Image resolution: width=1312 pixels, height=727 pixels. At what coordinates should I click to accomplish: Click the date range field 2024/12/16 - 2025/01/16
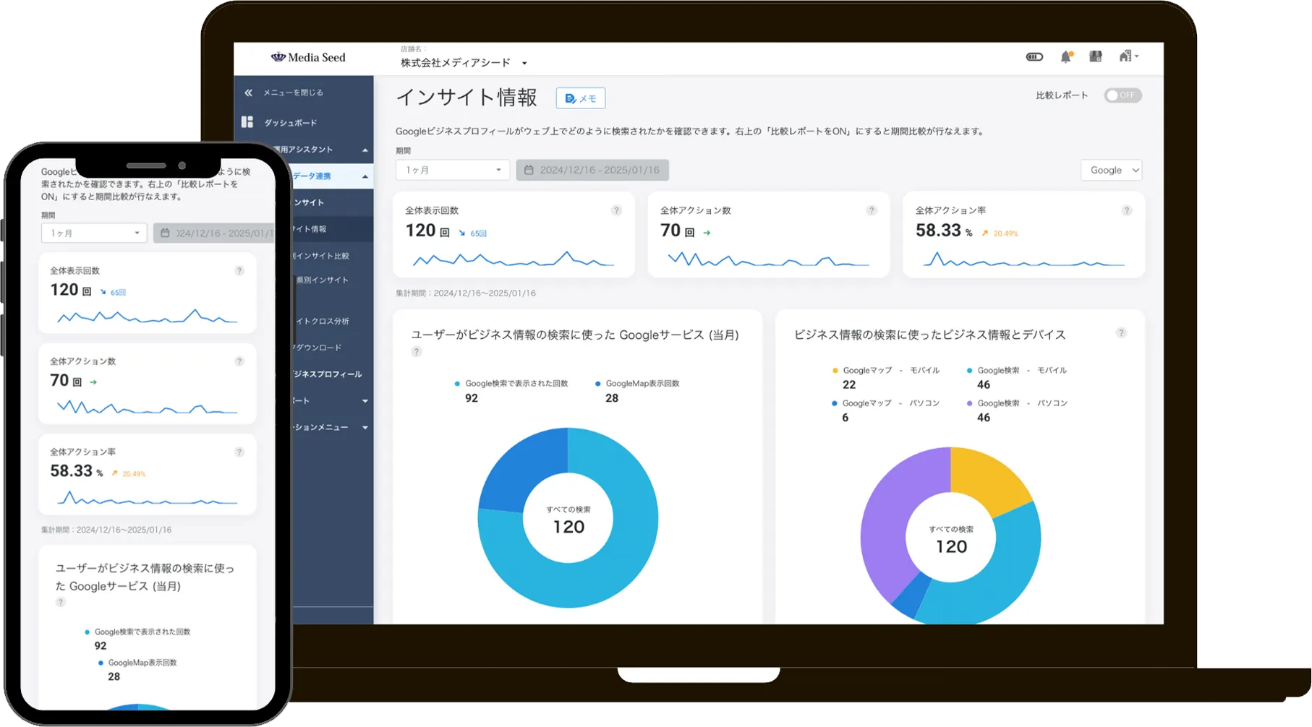click(592, 170)
